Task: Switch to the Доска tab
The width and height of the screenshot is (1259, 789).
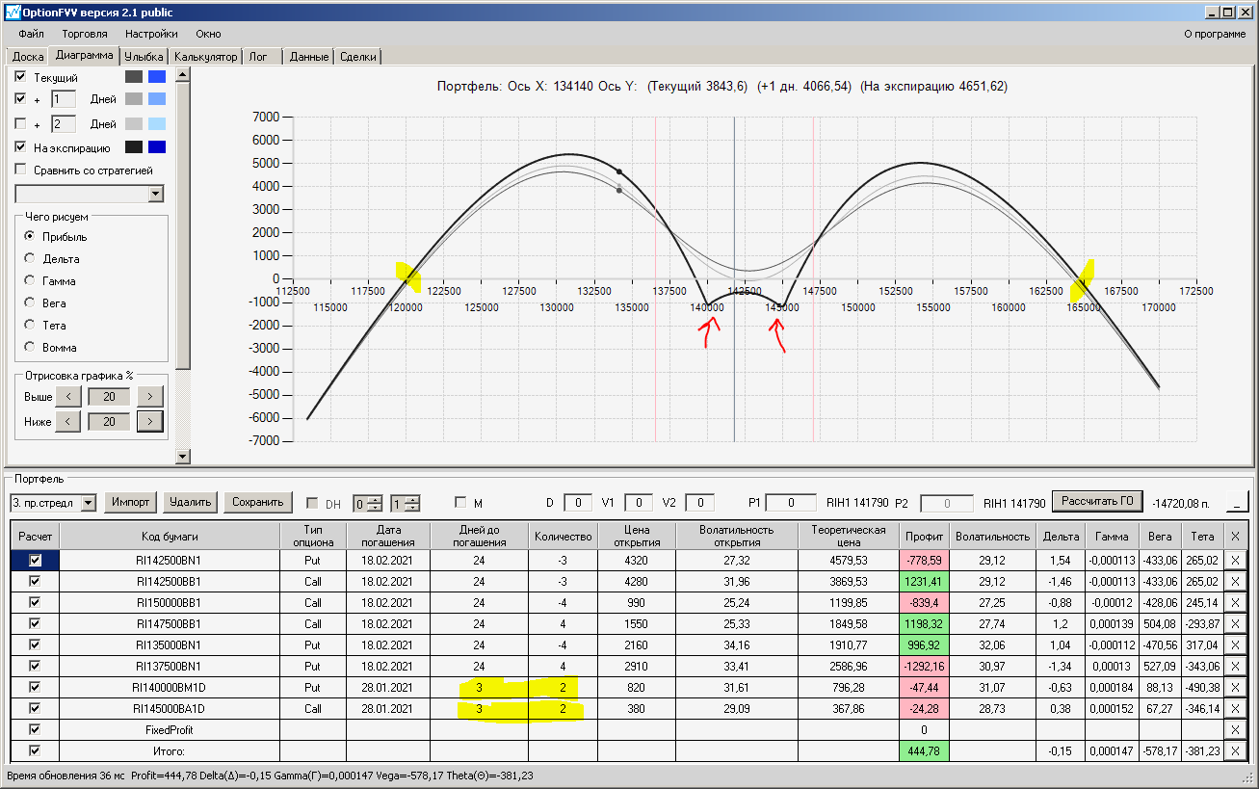Action: (x=28, y=57)
